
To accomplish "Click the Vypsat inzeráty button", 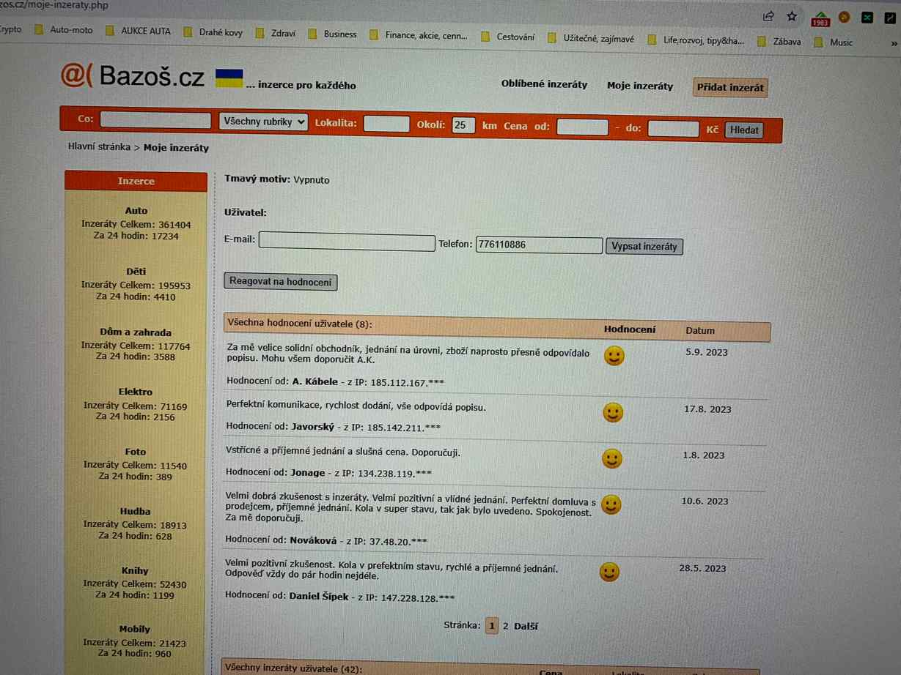I will click(x=644, y=246).
